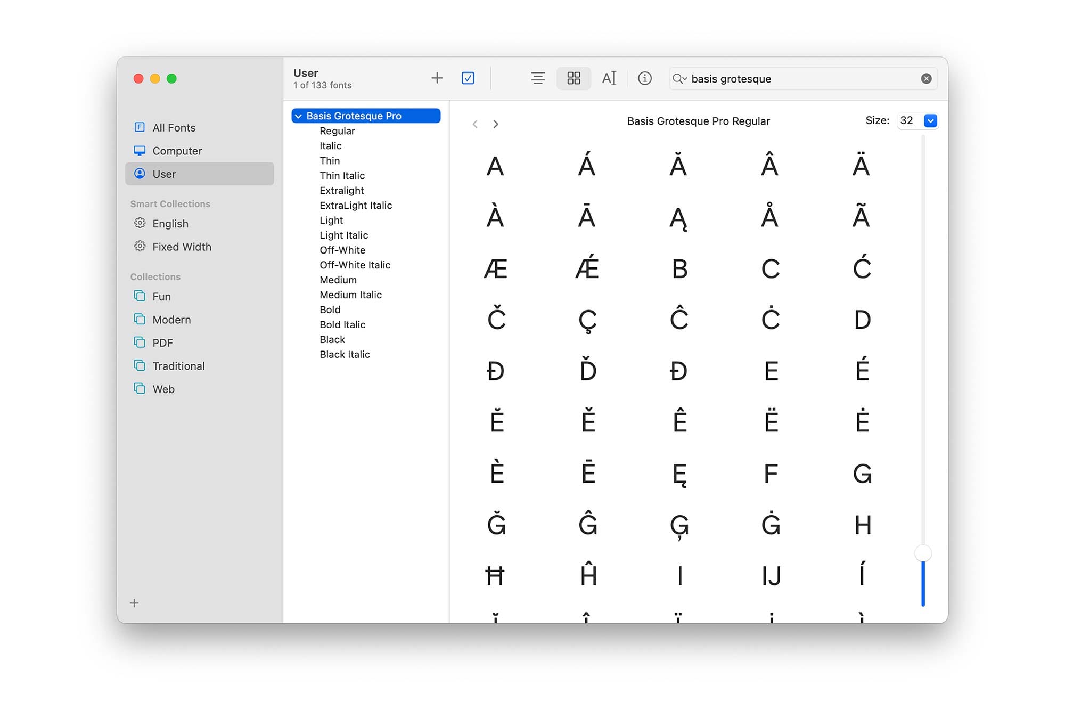Select the Bold Italic font style
The width and height of the screenshot is (1065, 710).
click(x=341, y=324)
